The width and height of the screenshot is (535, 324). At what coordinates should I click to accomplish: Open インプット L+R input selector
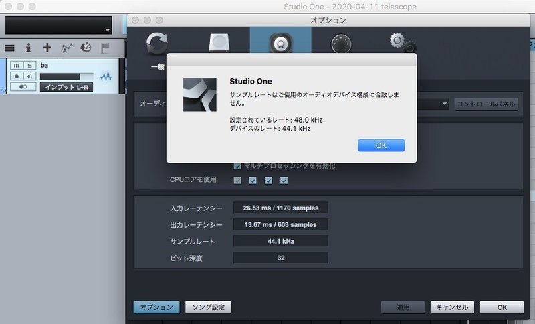point(66,87)
